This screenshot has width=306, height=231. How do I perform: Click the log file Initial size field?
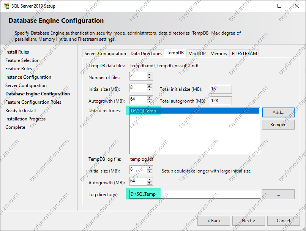click(x=138, y=169)
